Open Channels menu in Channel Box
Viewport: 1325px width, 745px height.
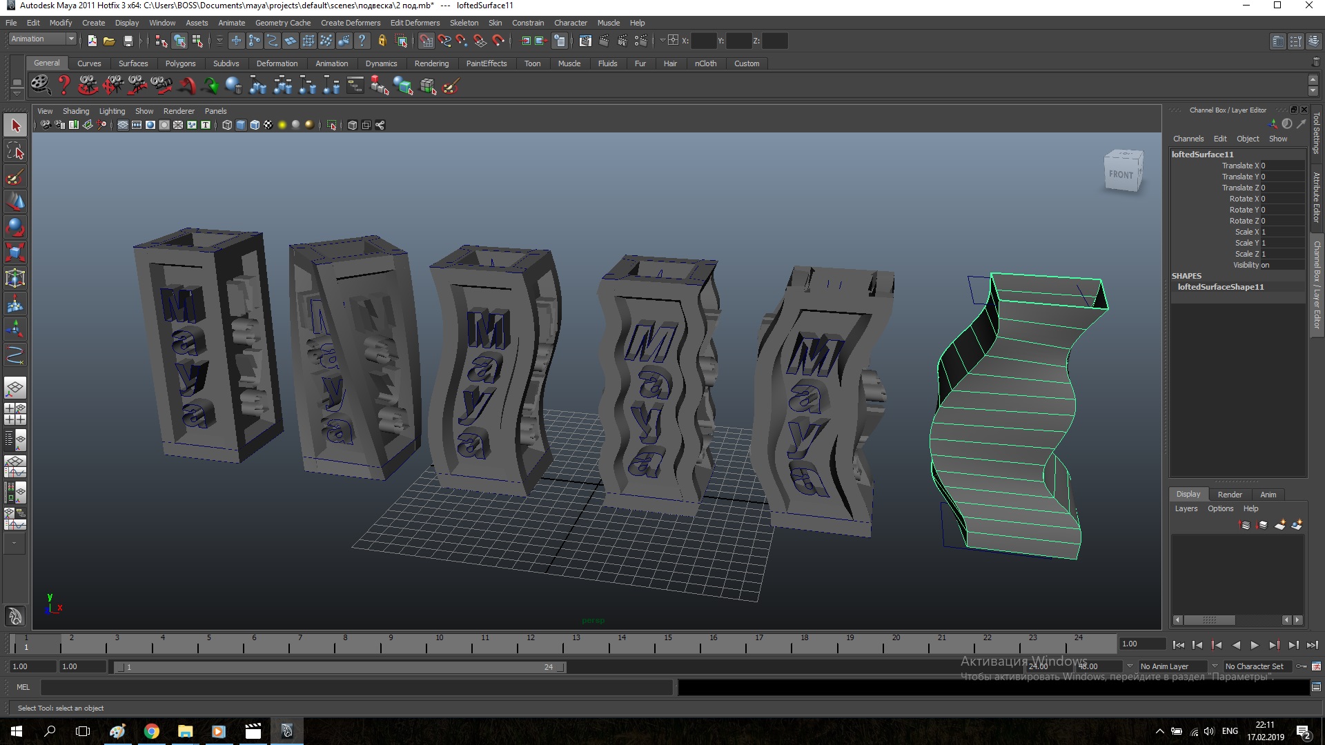click(x=1188, y=139)
